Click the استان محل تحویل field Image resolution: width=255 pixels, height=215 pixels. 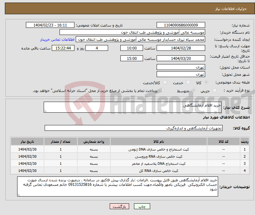181,67
